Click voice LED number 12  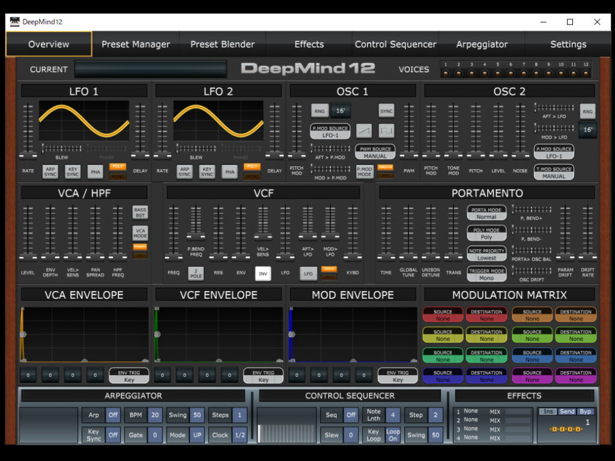coord(586,73)
